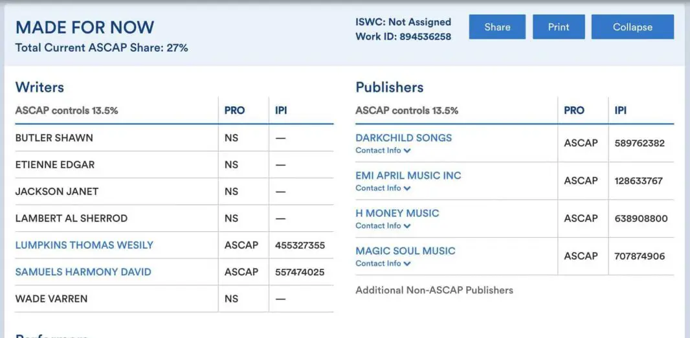Open Magic Soul Music publisher link
Viewport: 690px width, 338px height.
click(405, 251)
